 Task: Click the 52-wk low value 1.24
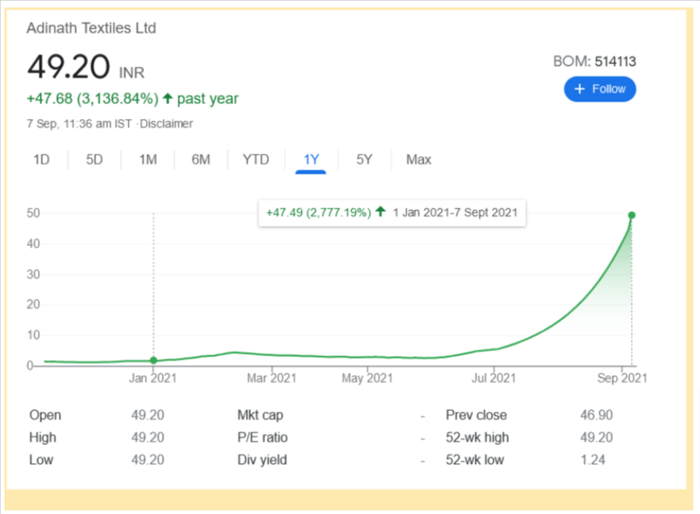(593, 459)
